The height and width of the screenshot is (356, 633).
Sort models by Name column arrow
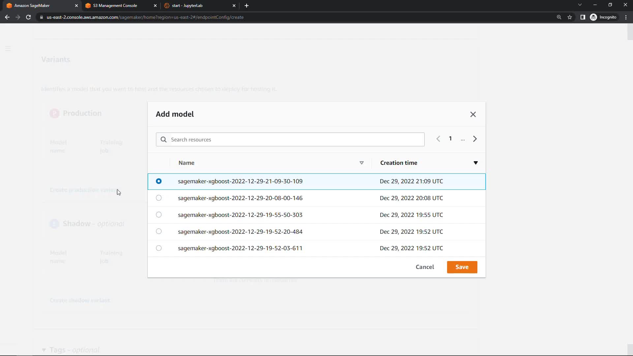click(x=361, y=163)
